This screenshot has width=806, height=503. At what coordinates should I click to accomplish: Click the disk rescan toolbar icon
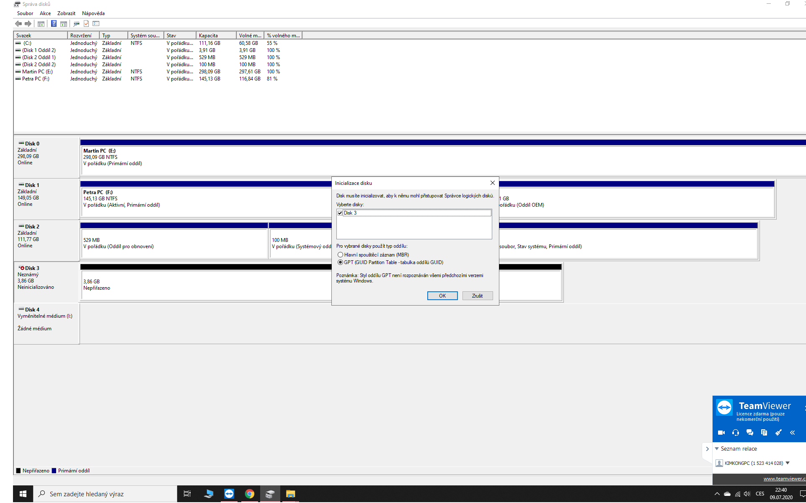76,23
